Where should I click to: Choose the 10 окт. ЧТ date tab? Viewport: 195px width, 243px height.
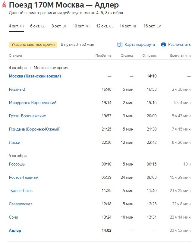81,26
